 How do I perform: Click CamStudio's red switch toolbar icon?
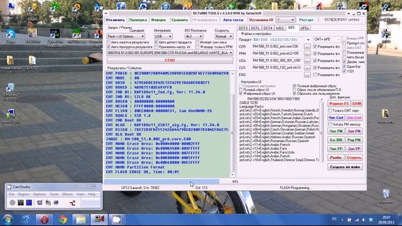[72, 203]
